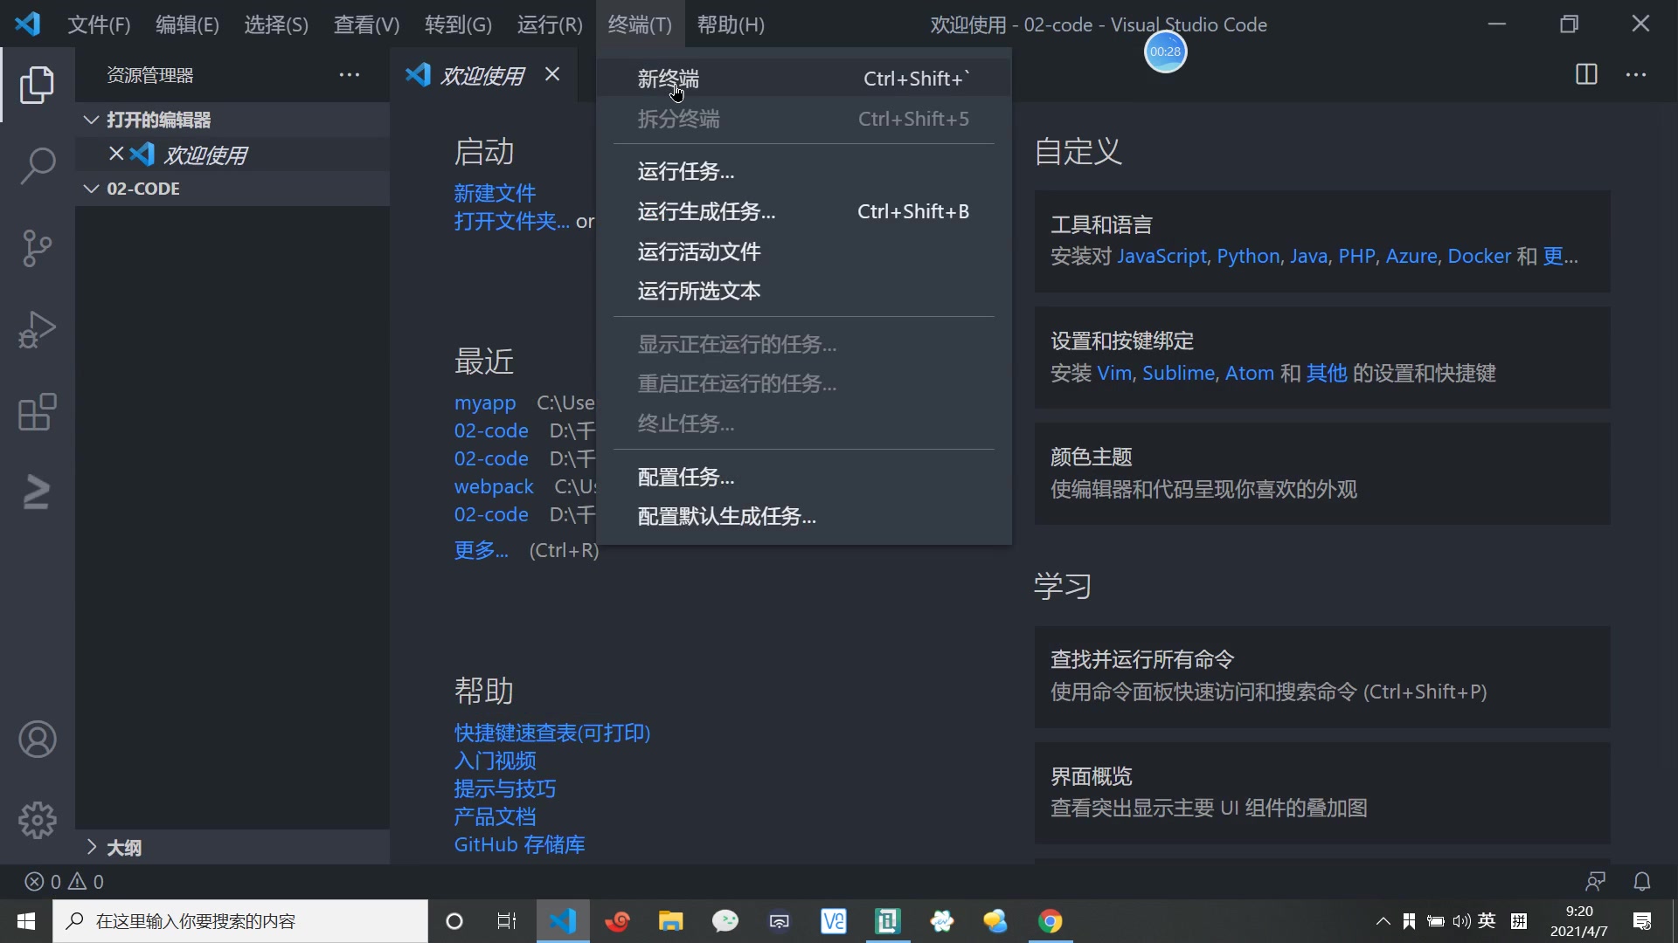Open the Run and Debug view icon
The image size is (1678, 943).
[x=37, y=330]
